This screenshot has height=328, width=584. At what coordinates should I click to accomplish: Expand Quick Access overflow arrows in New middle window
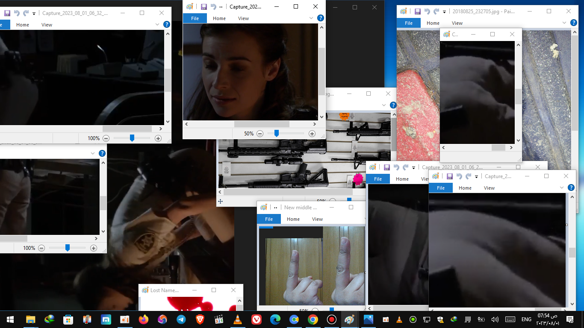pos(274,208)
